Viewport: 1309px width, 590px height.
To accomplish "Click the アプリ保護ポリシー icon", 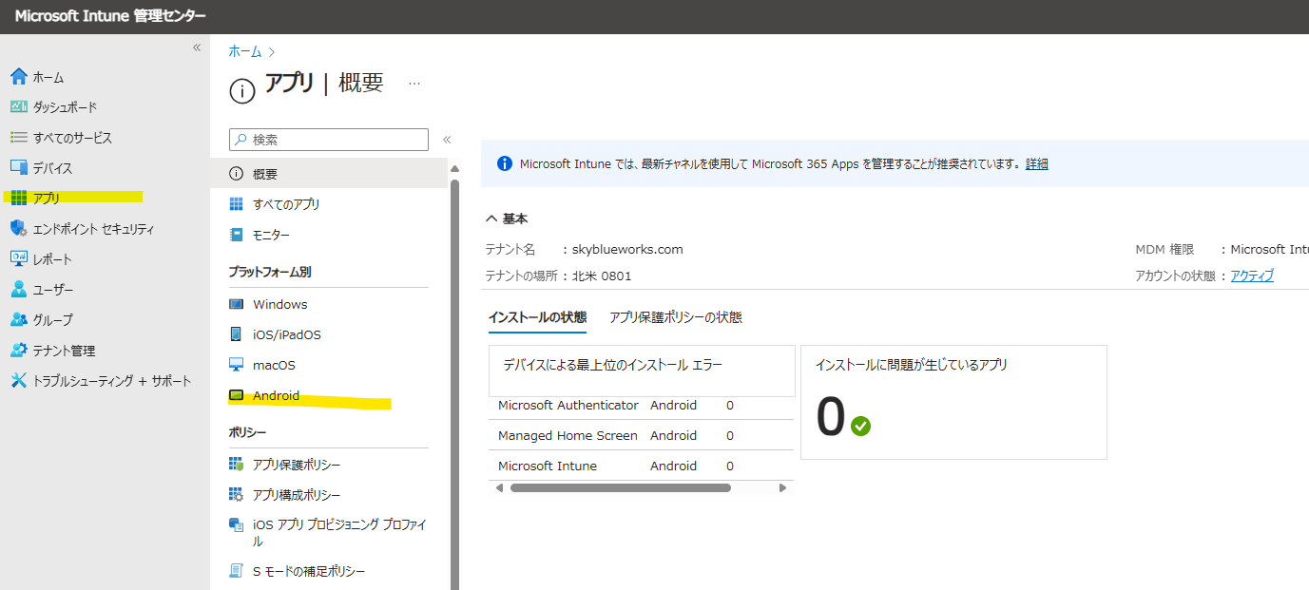I will 237,465.
